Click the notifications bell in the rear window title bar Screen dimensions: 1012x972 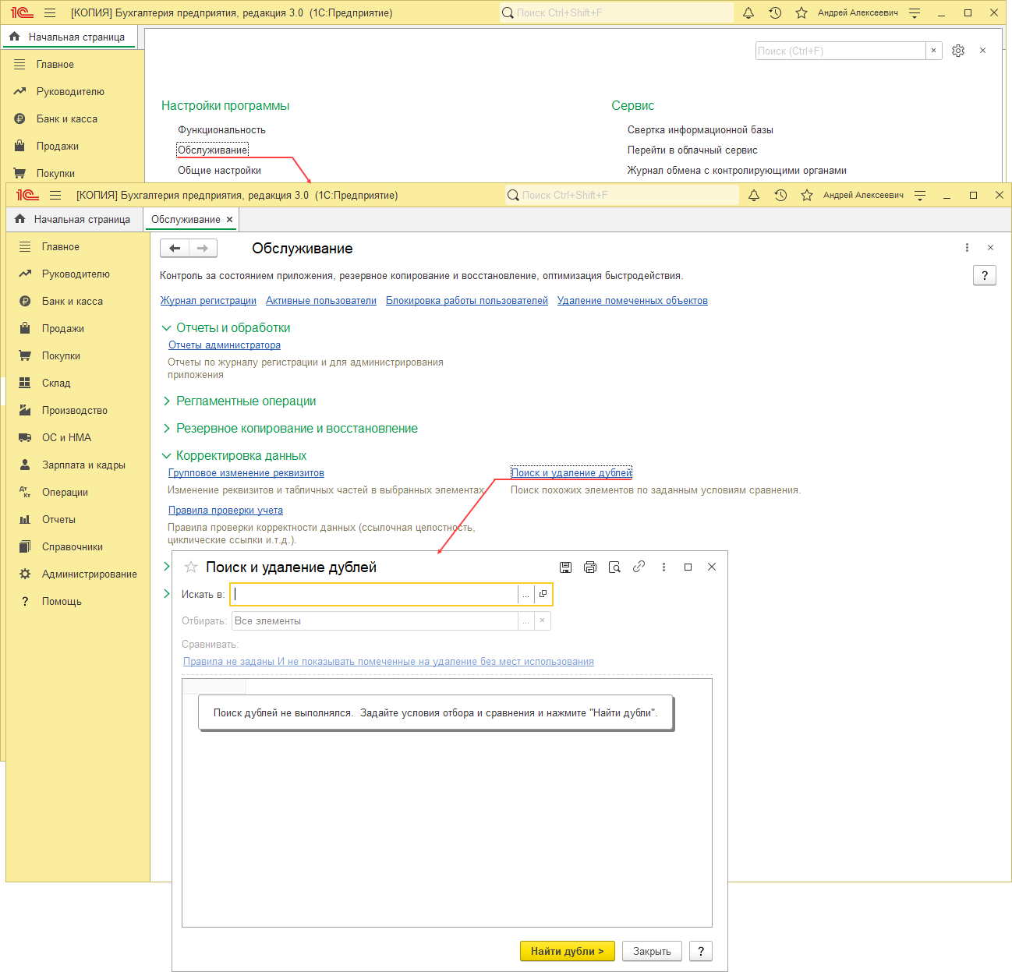748,13
